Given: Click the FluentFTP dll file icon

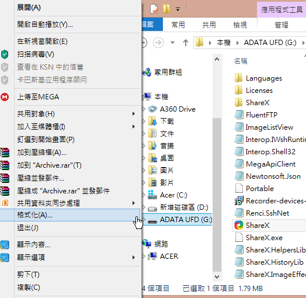Looking at the screenshot, I should (x=239, y=115).
